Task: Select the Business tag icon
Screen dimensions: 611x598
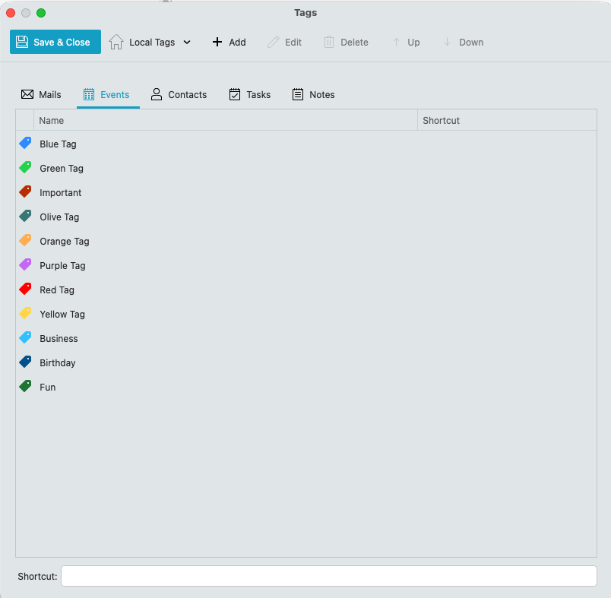Action: (x=25, y=338)
